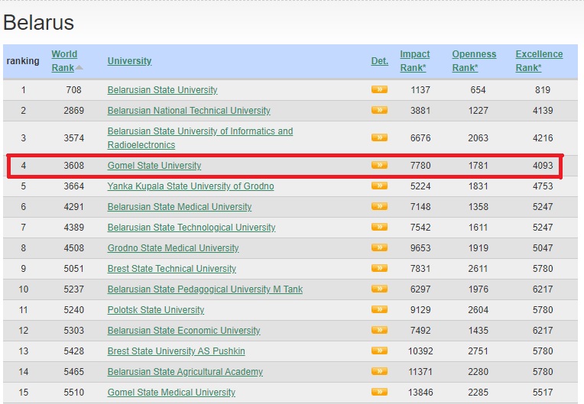Open Belarusian State Economic University link

[183, 331]
